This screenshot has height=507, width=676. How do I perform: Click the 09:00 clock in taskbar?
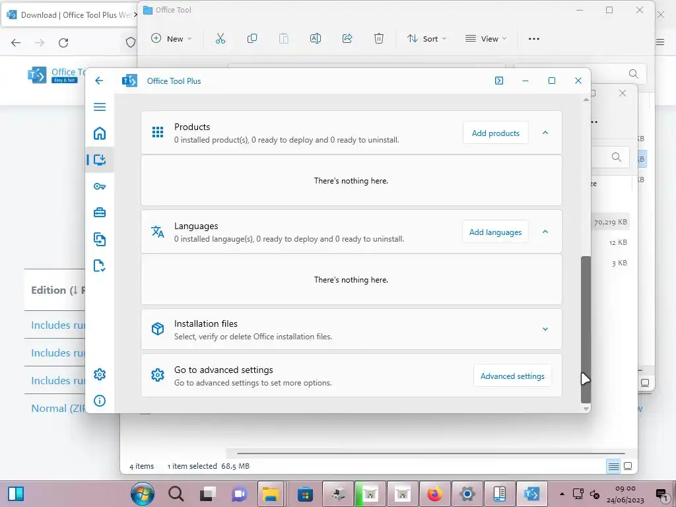click(x=625, y=489)
